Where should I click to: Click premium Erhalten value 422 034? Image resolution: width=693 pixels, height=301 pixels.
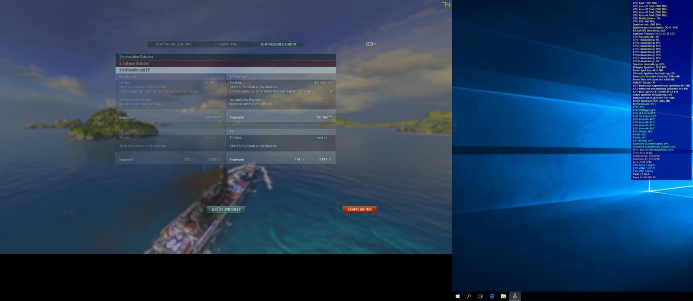pyautogui.click(x=320, y=83)
